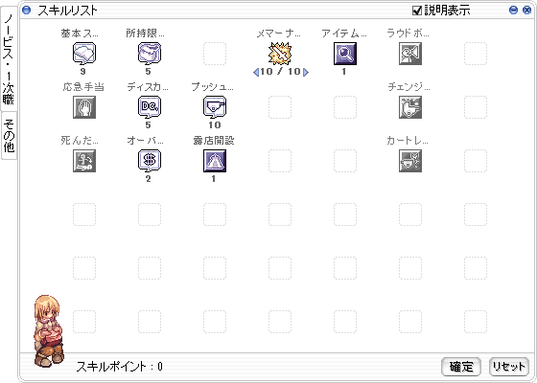The height and width of the screenshot is (383, 537).
Task: Select the 露店開設 vending skill icon
Action: 215,161
